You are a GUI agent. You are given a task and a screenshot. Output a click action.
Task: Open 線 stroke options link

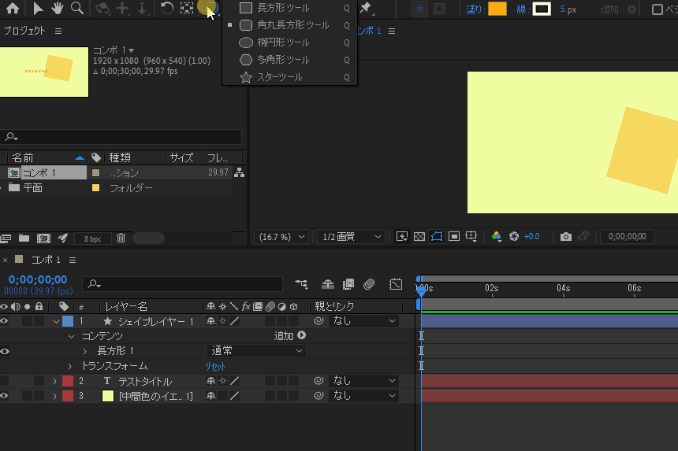click(x=522, y=9)
